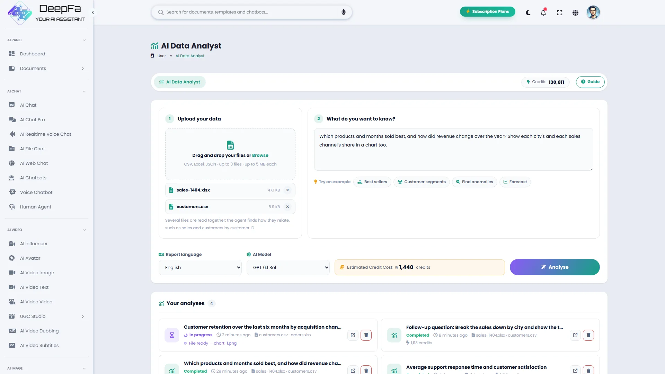The height and width of the screenshot is (374, 665).
Task: Open the customer retention analysis in new window
Action: (353, 335)
